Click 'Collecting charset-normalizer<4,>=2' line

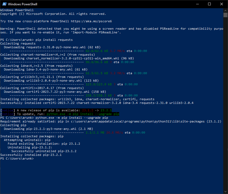(48, 55)
